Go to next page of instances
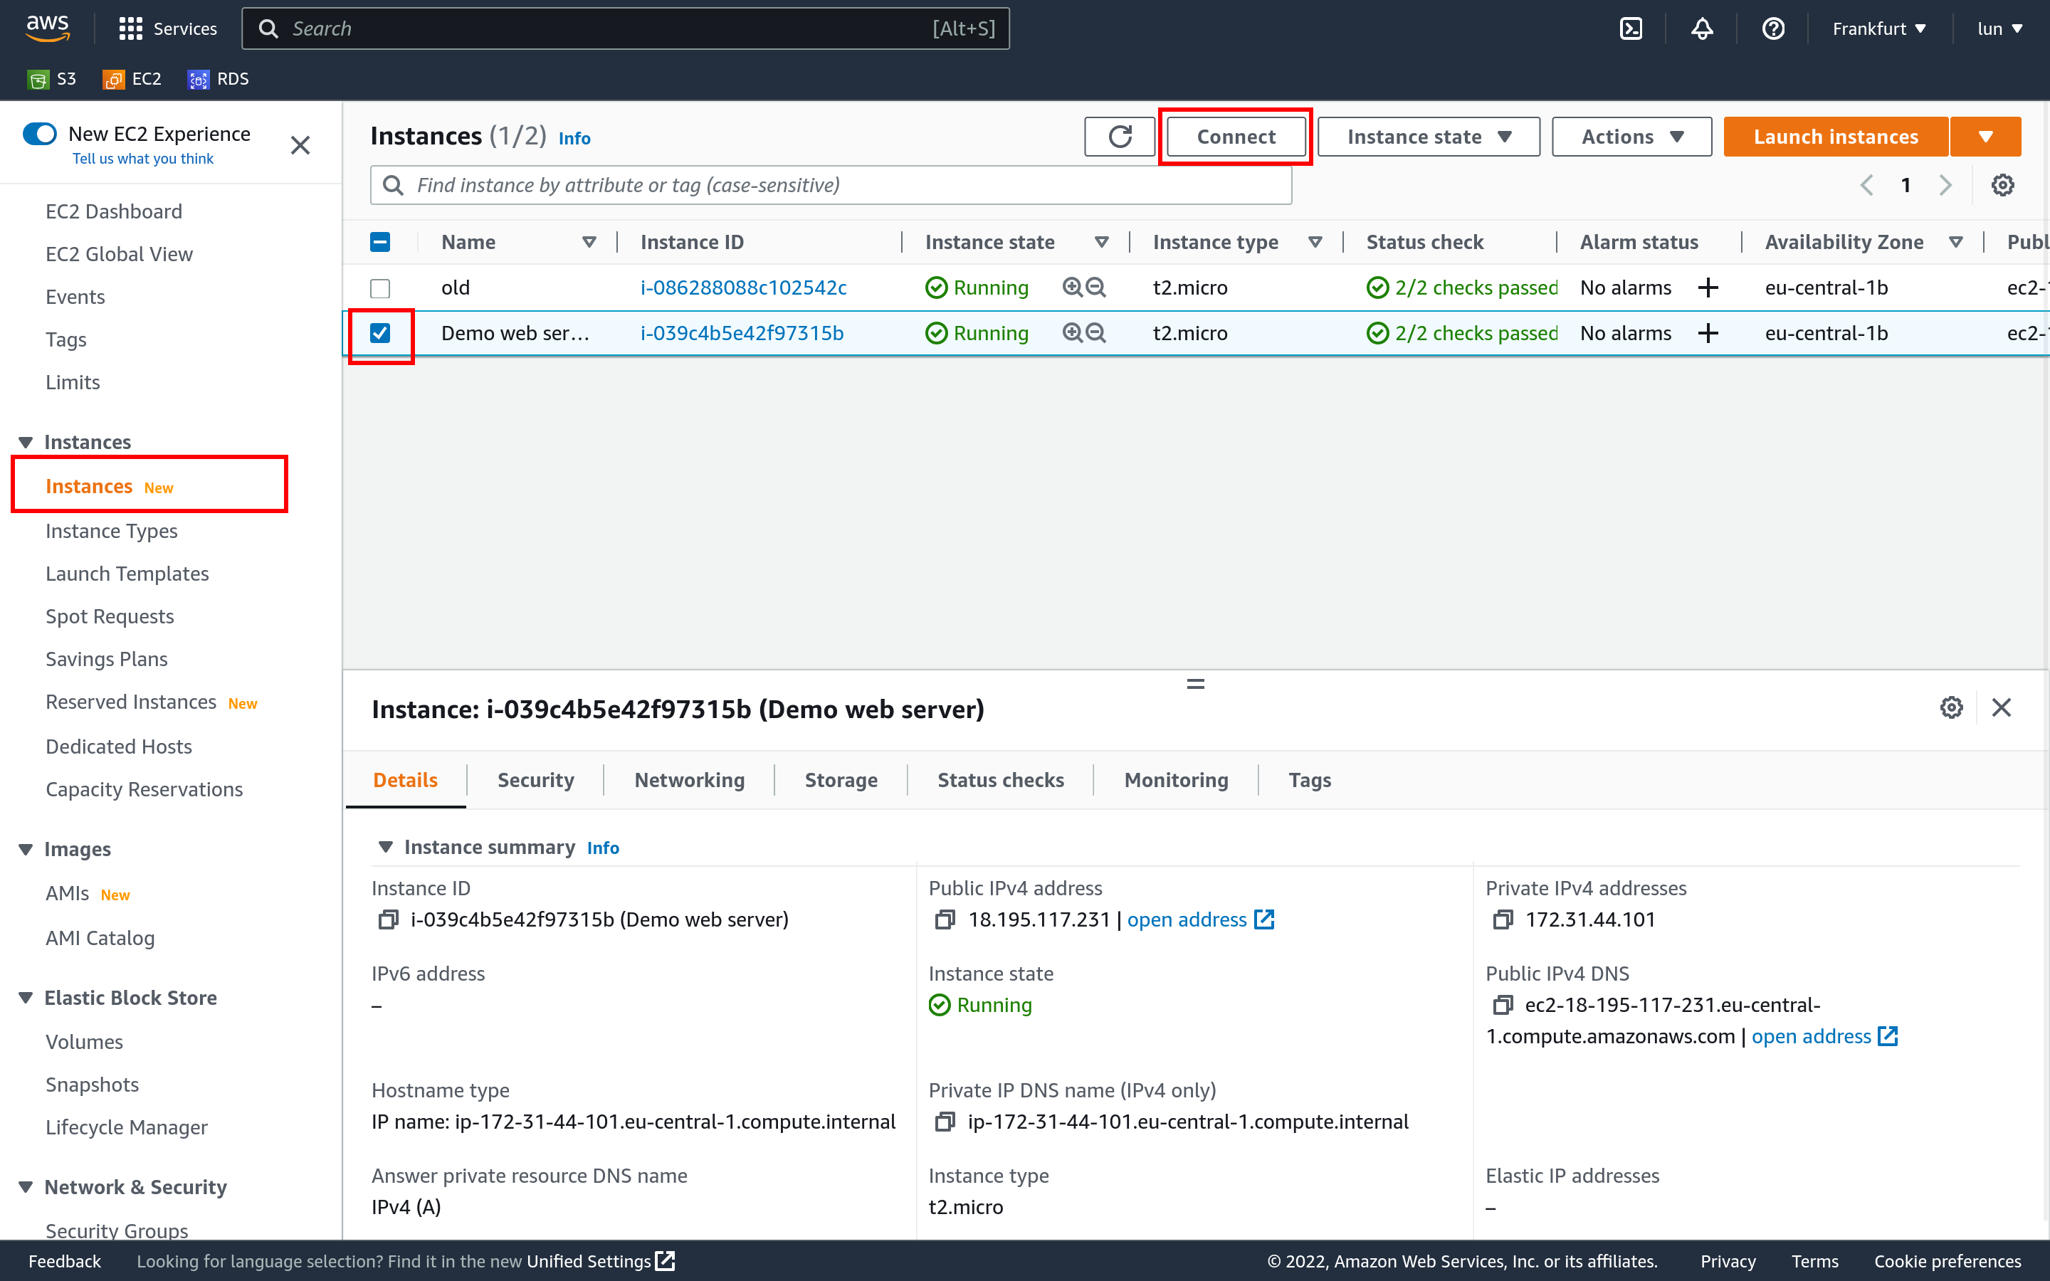 tap(1946, 185)
